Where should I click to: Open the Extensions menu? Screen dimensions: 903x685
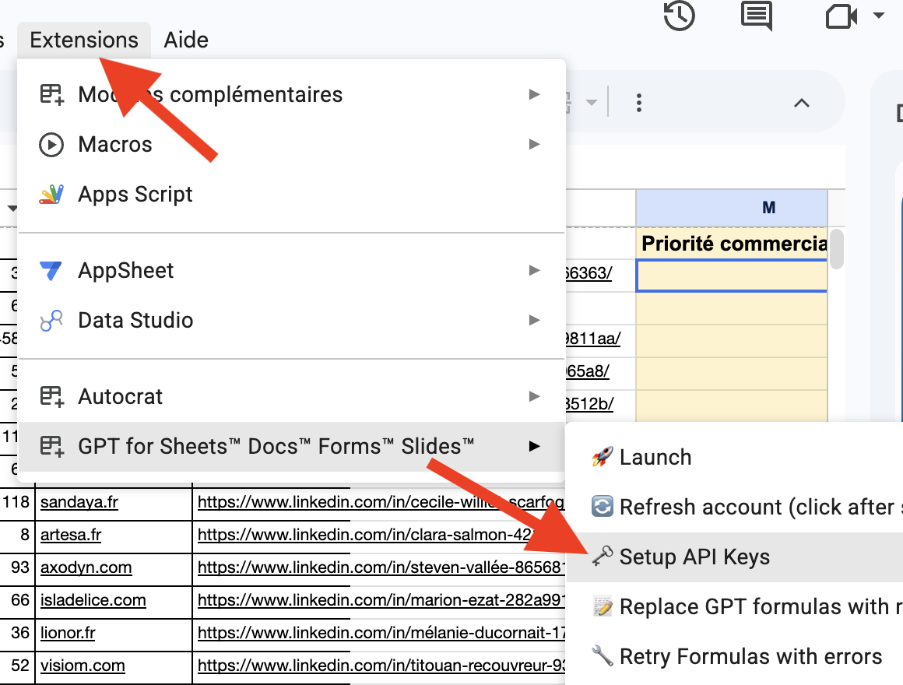coord(84,40)
